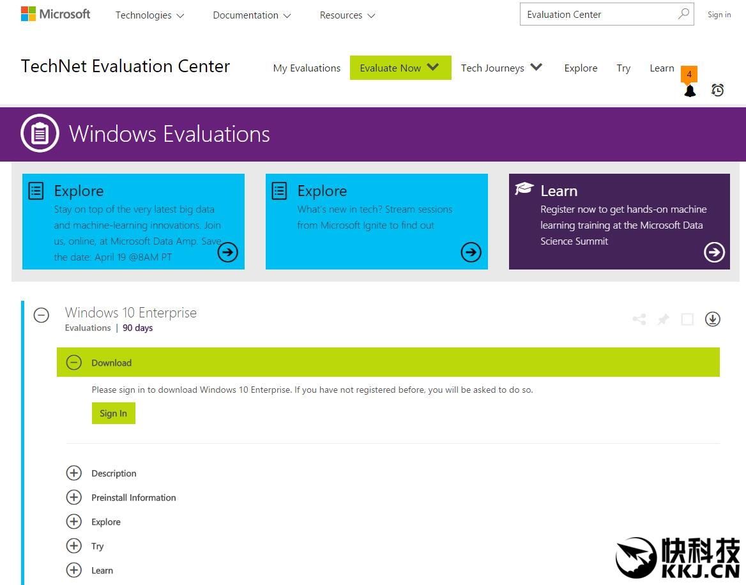The image size is (746, 585).
Task: Click the Windows 10 Enterprise heading
Action: point(131,312)
